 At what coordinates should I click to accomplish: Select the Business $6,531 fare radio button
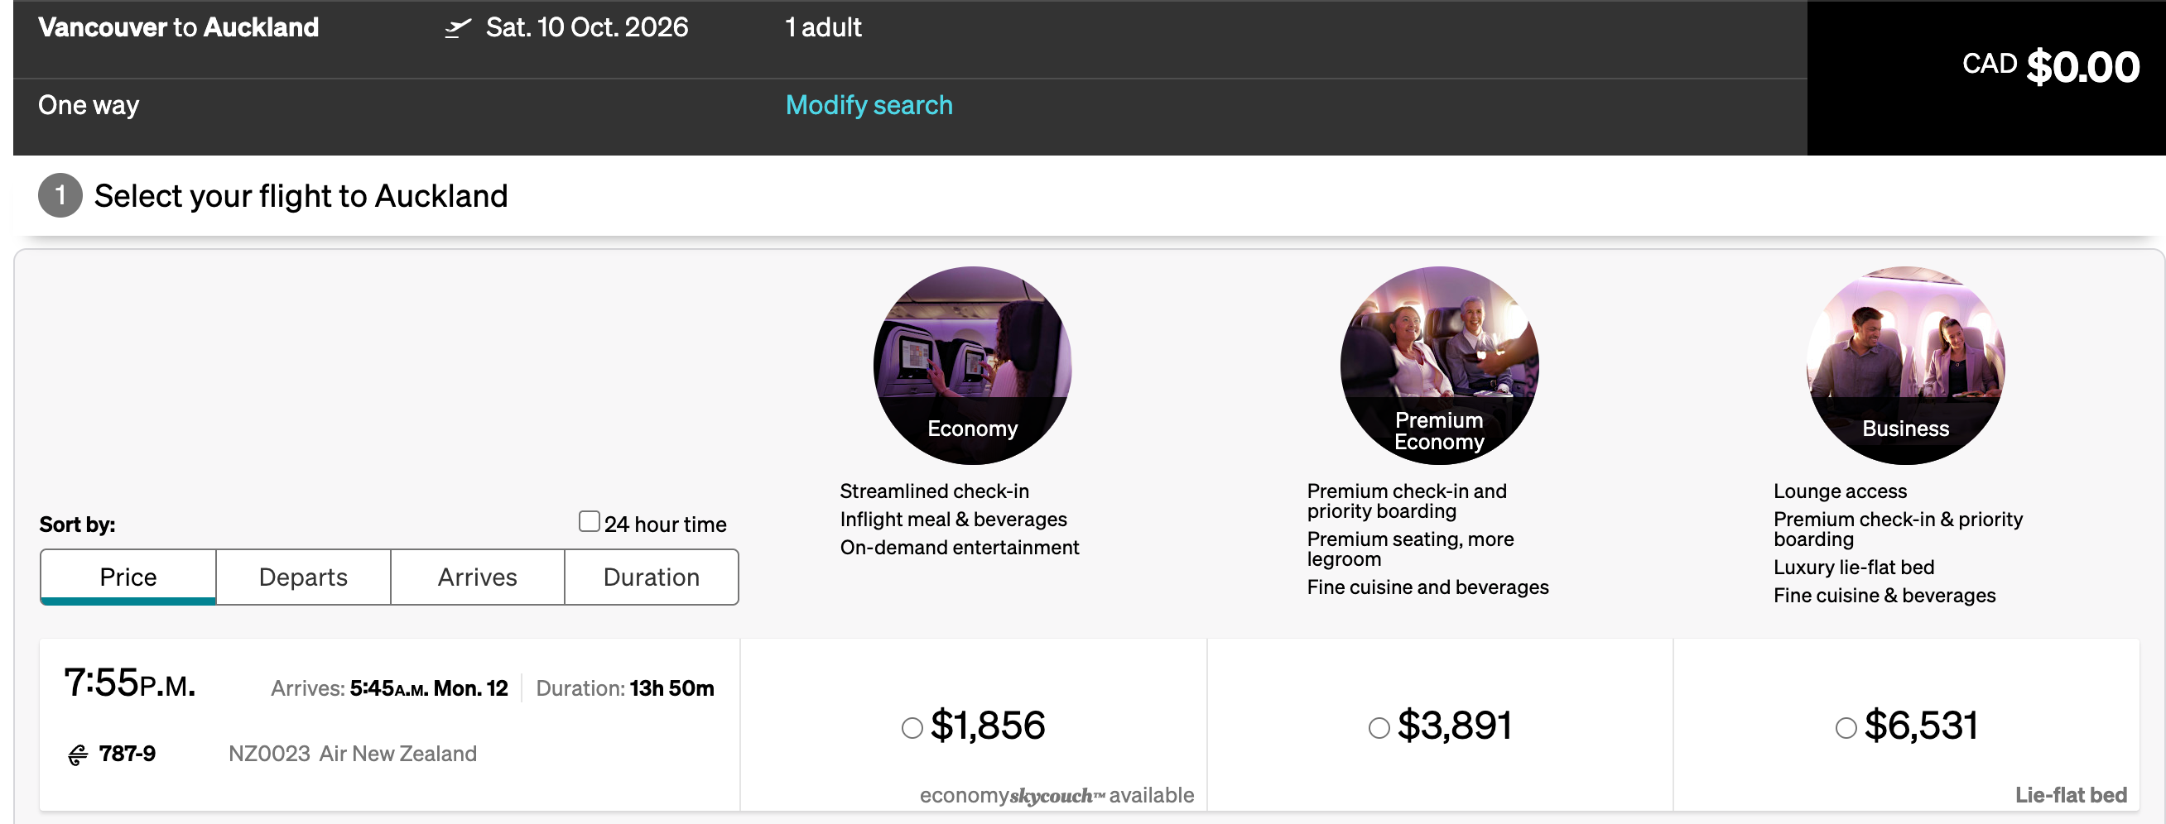1845,729
